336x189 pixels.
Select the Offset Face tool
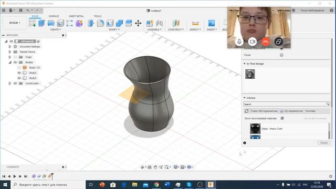[x=129, y=23]
